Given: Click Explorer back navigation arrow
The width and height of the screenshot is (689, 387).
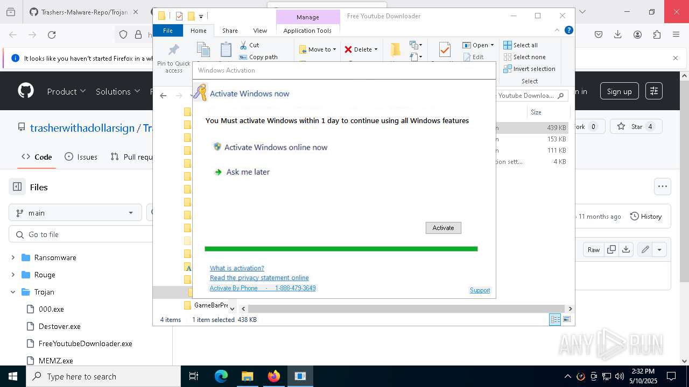Looking at the screenshot, I should [163, 96].
